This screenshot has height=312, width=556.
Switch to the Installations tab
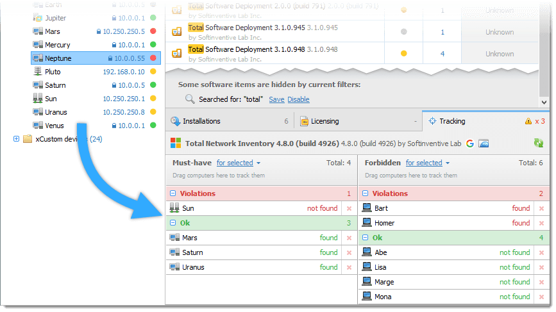click(x=230, y=121)
